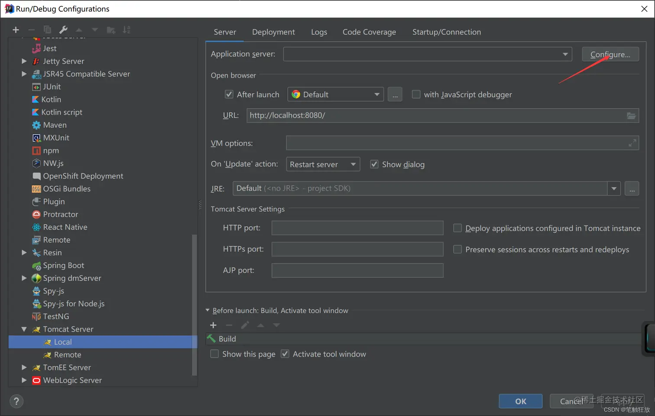Switch to Startup/Connection tab
This screenshot has width=655, height=416.
click(447, 32)
